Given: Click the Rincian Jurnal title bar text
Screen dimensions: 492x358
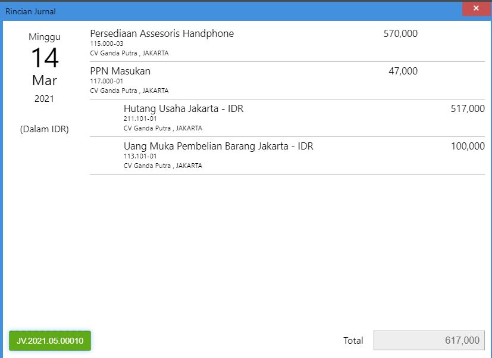Looking at the screenshot, I should click(x=30, y=12).
